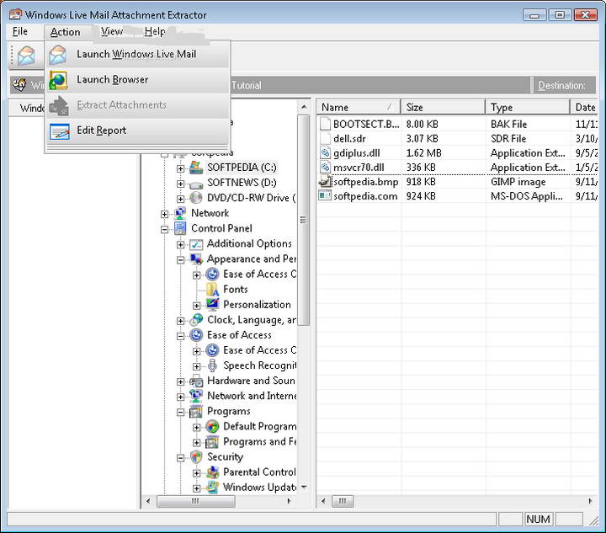Sort file list by Type column
The width and height of the screenshot is (606, 533).
528,107
